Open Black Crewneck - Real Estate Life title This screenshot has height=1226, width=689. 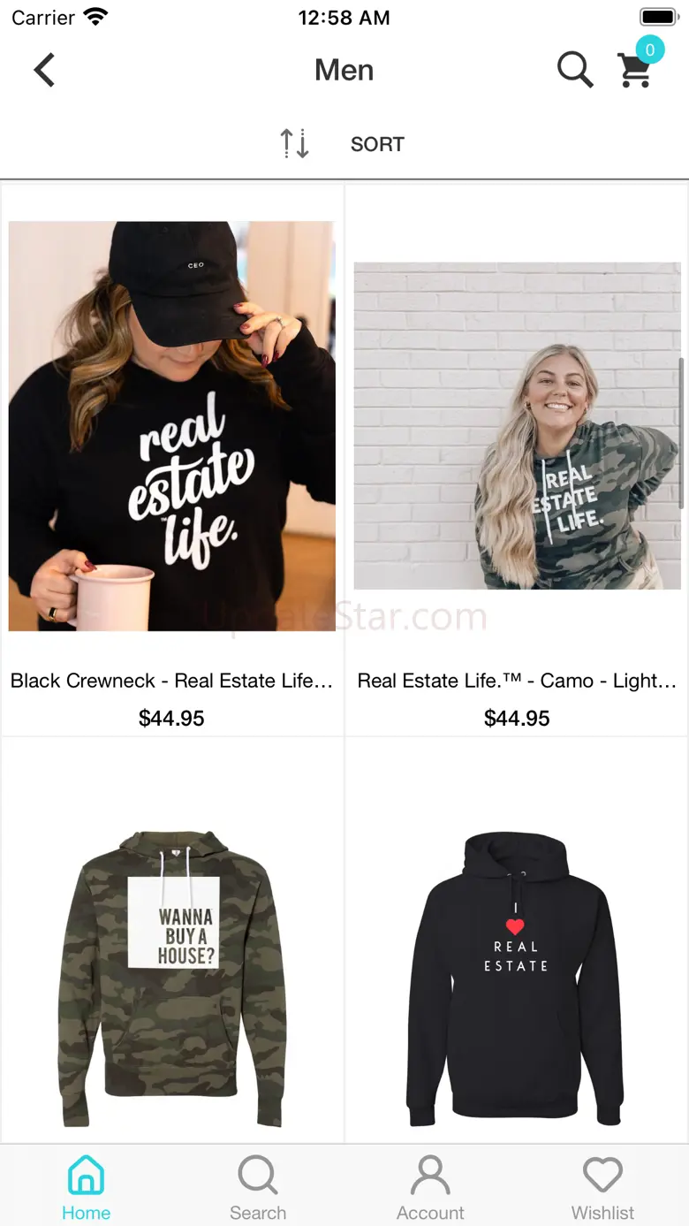[x=171, y=681]
